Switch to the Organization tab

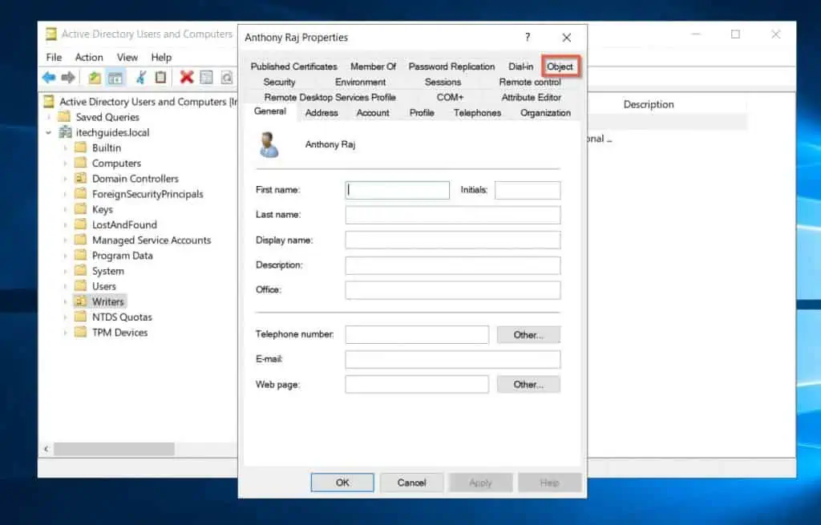pos(545,112)
